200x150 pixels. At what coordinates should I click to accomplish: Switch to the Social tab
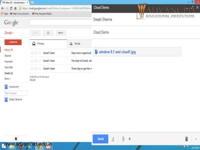click(x=79, y=44)
